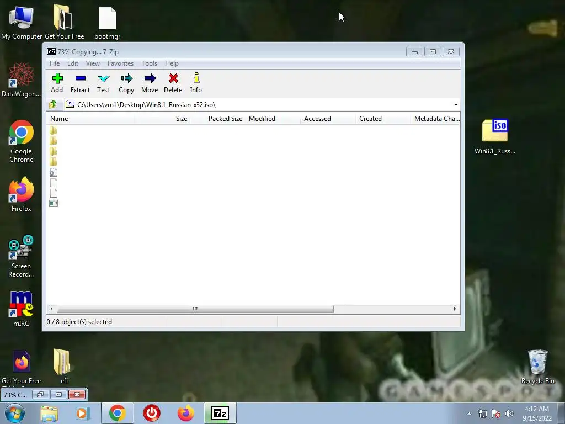Click the Action Center flag tray icon
This screenshot has width=565, height=424.
pos(496,414)
